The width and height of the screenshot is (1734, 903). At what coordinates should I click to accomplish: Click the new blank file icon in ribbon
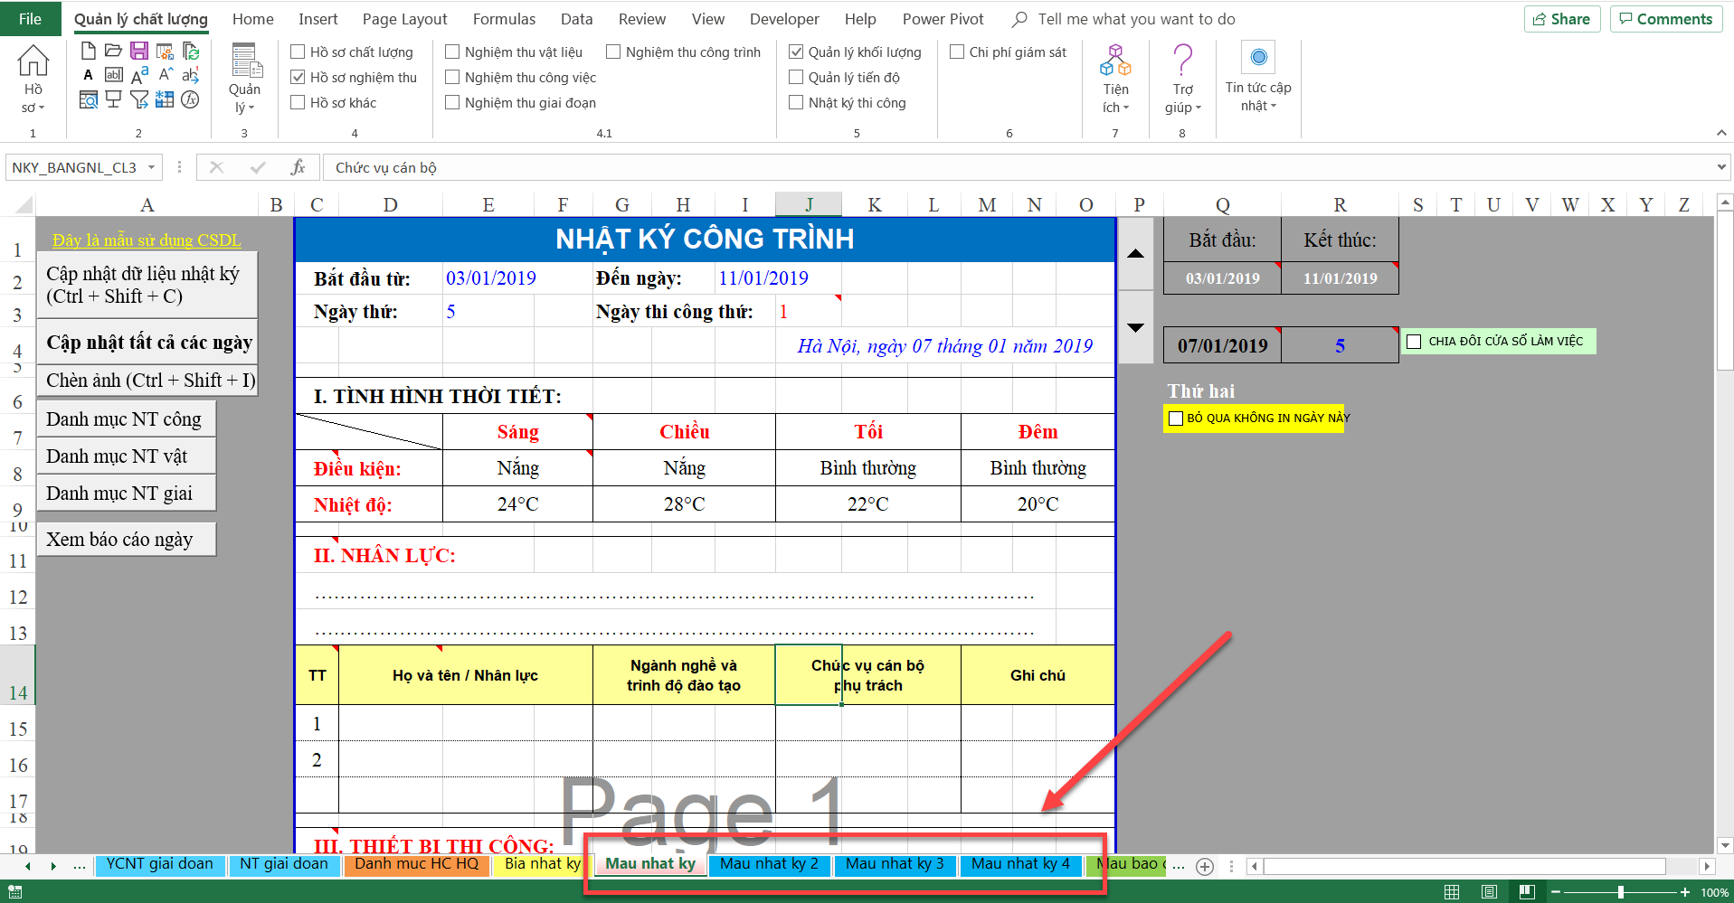88,51
